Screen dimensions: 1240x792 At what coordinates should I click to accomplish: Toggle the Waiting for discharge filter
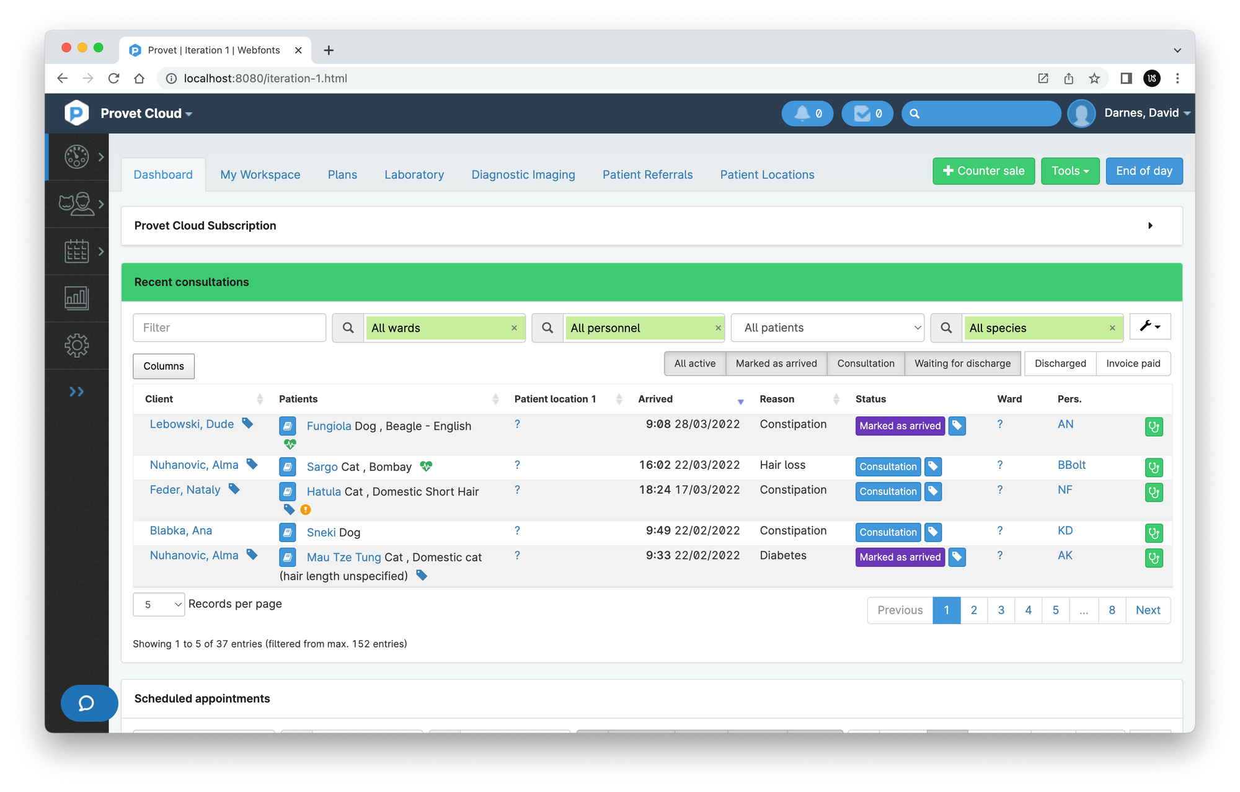(x=962, y=363)
